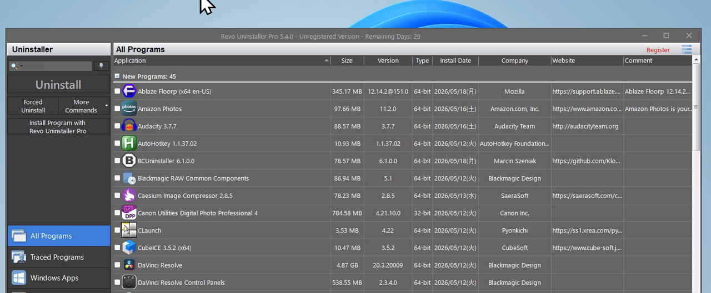Select the Traced Programs tab

(x=59, y=257)
